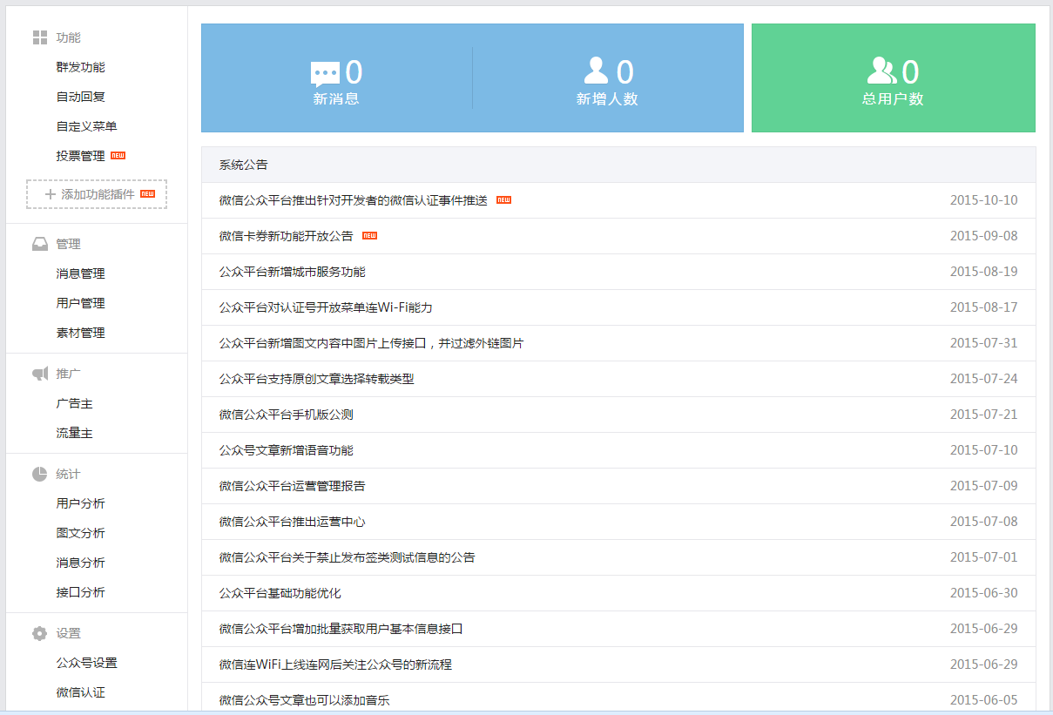Click the 新增人数 count tile

point(607,78)
